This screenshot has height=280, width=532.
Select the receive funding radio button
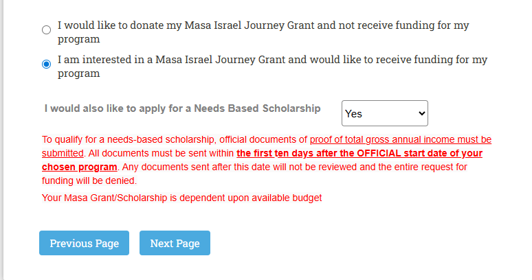46,64
